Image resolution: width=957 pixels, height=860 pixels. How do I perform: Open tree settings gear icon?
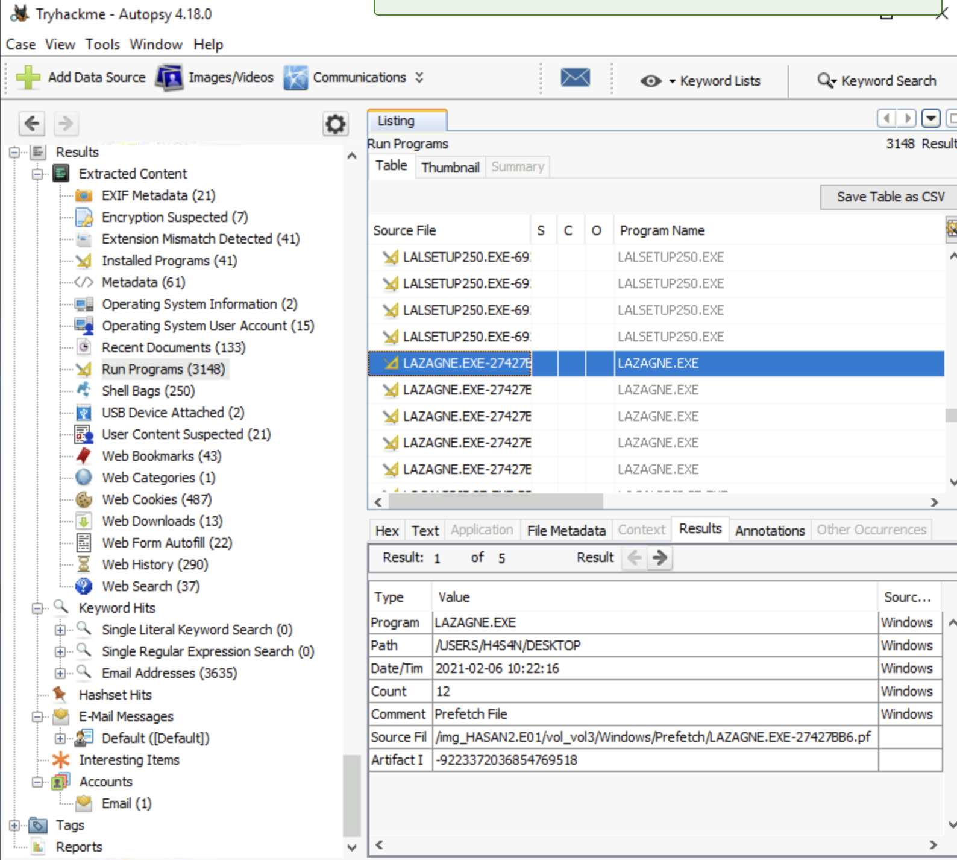pyautogui.click(x=335, y=124)
